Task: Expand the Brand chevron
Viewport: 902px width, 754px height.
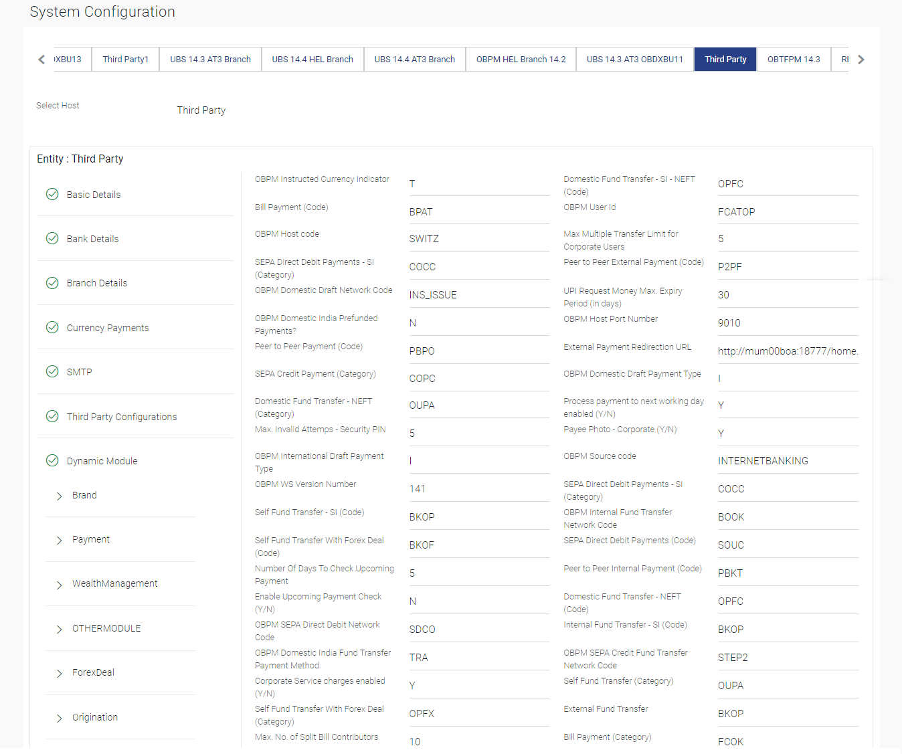Action: click(x=59, y=496)
